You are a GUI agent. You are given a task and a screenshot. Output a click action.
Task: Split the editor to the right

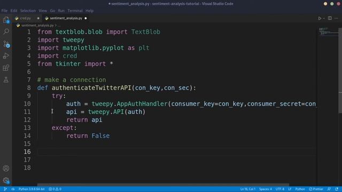point(330,18)
